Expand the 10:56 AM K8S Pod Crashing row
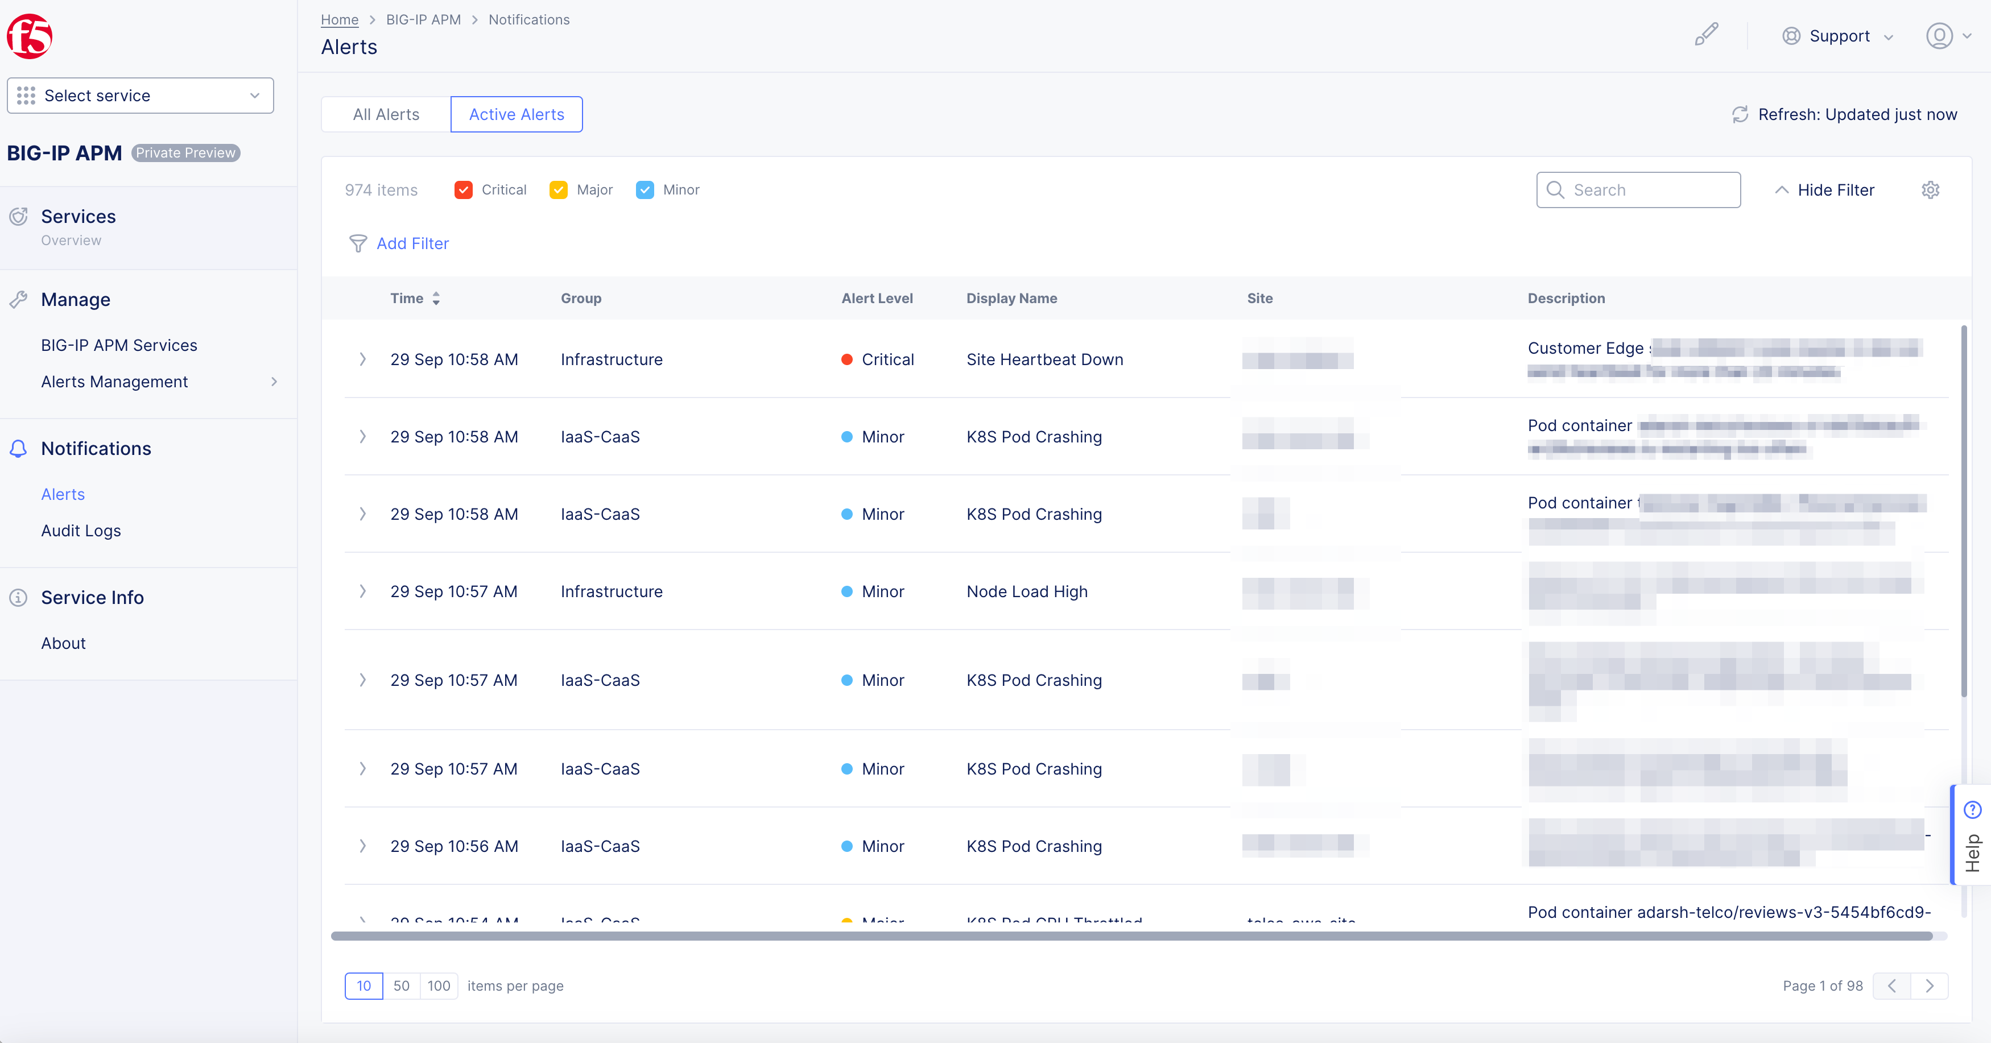This screenshot has height=1043, width=1991. coord(362,846)
